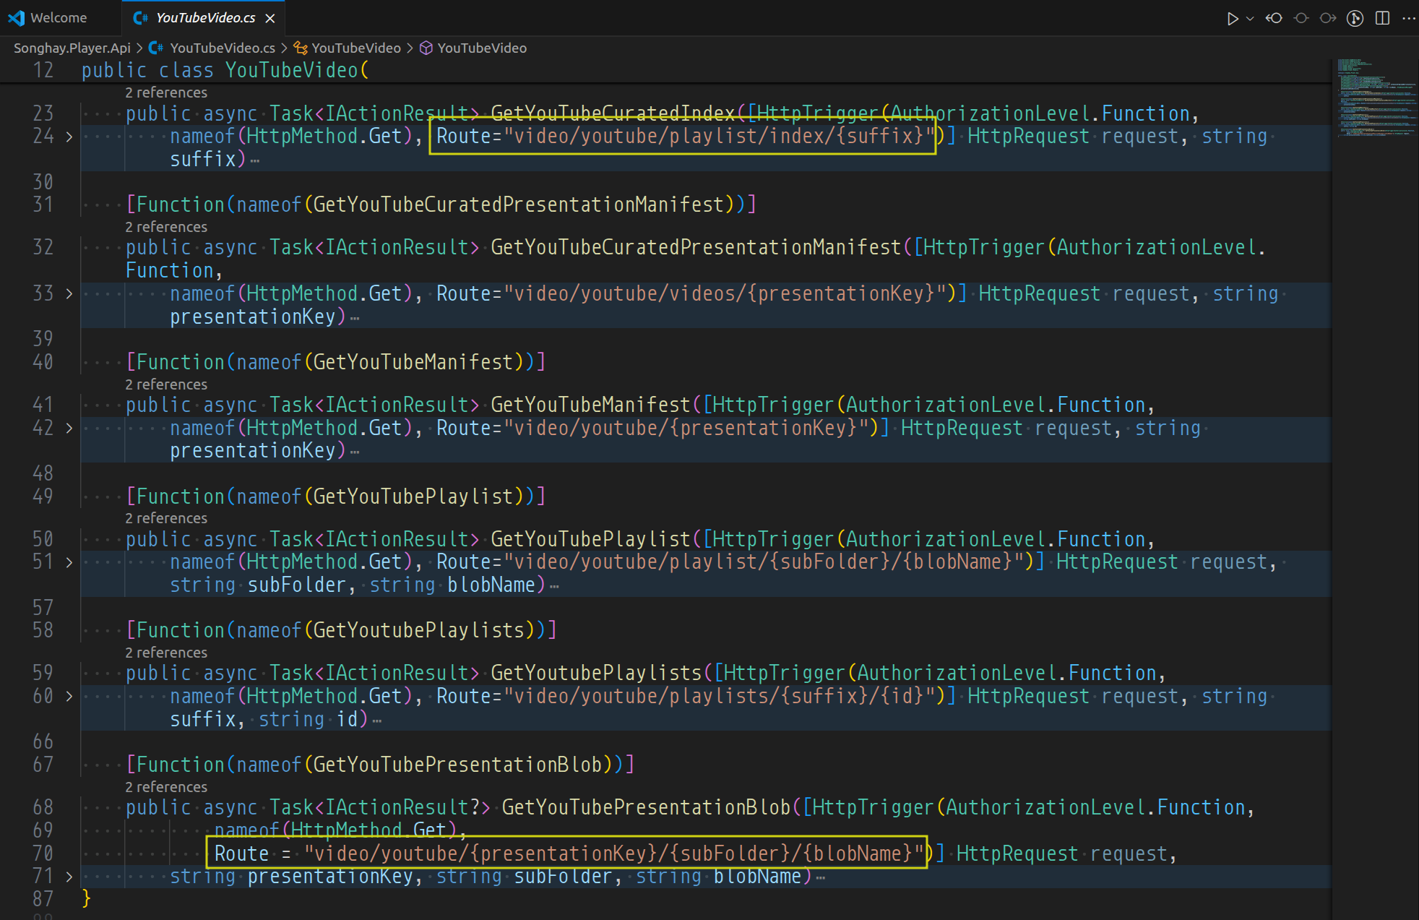Select the YouTubeVideo.cs editor tab
Viewport: 1419px width, 920px height.
[x=204, y=18]
